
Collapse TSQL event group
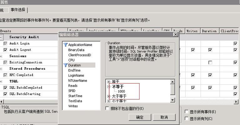coord(1,82)
